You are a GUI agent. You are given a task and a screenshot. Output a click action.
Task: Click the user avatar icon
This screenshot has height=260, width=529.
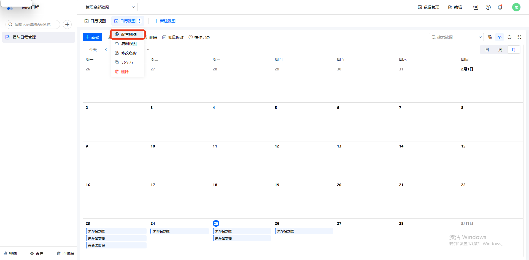tap(516, 7)
